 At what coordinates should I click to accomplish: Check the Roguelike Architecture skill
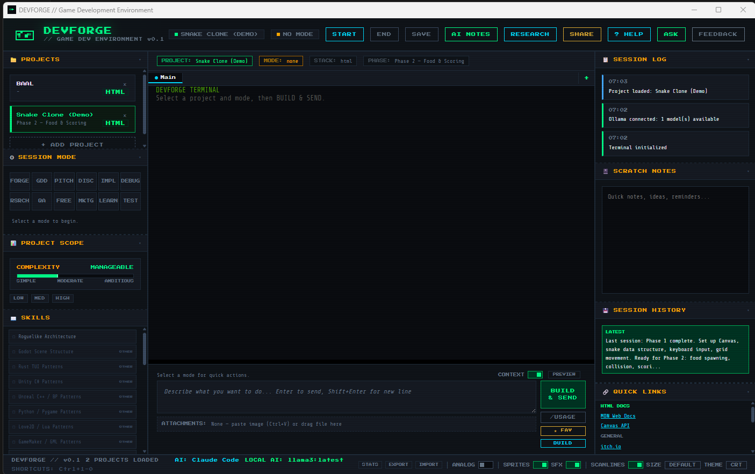(x=13, y=337)
